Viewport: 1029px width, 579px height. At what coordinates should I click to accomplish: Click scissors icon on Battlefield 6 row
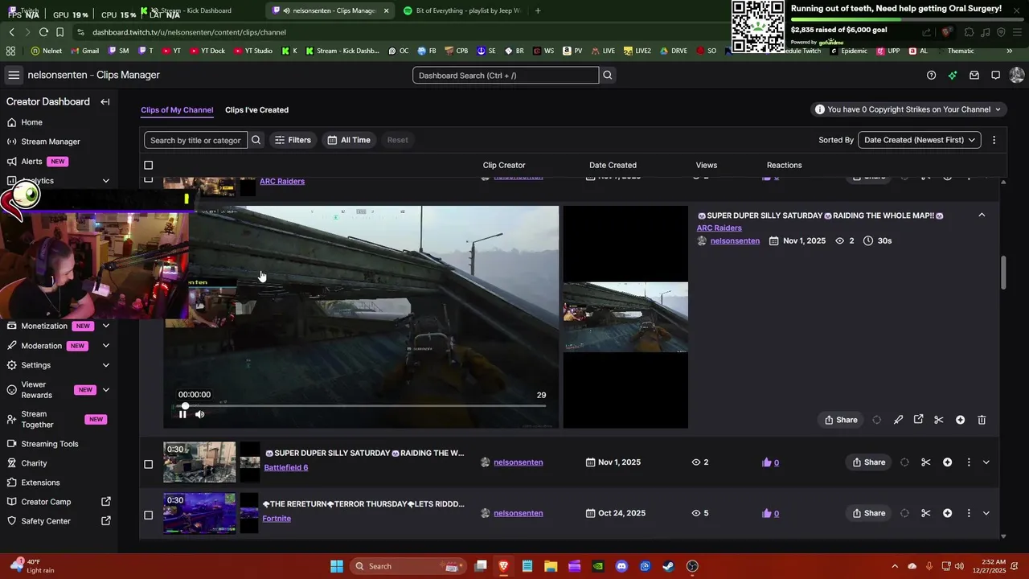tap(925, 462)
